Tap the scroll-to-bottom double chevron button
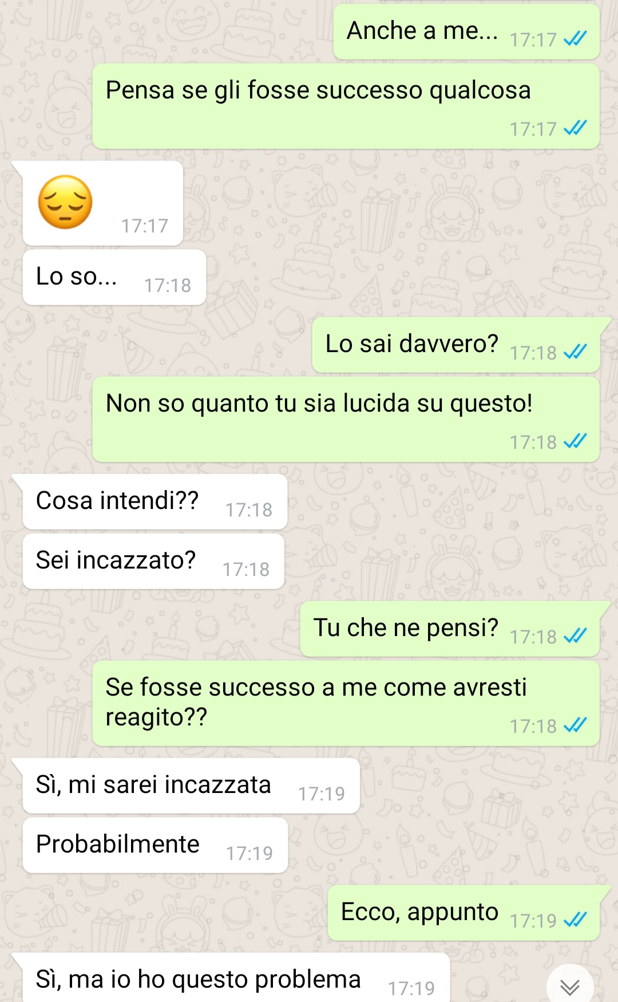 pyautogui.click(x=570, y=986)
